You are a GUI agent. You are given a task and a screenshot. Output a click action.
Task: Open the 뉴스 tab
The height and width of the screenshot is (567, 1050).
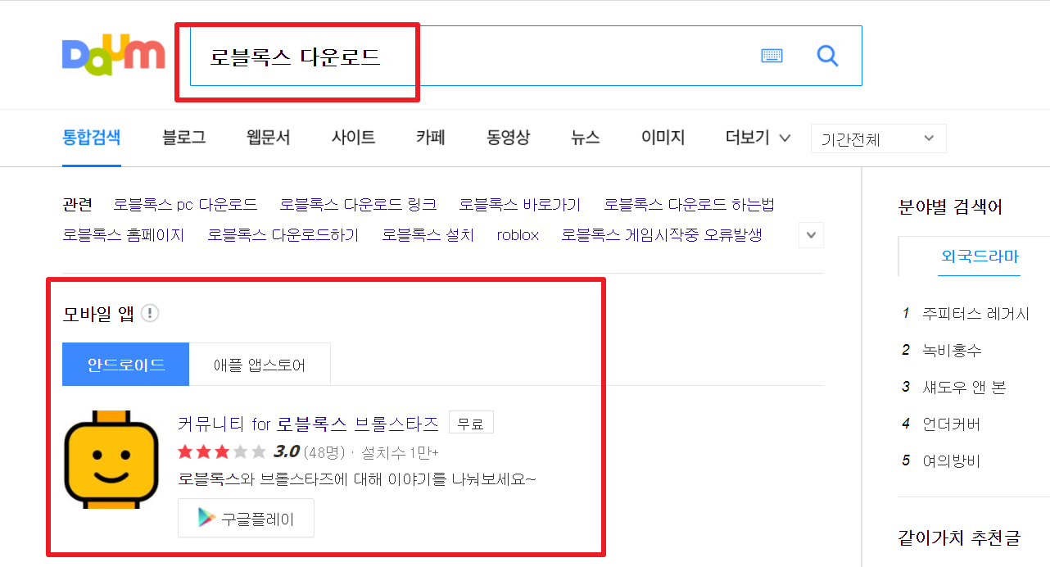(x=586, y=138)
